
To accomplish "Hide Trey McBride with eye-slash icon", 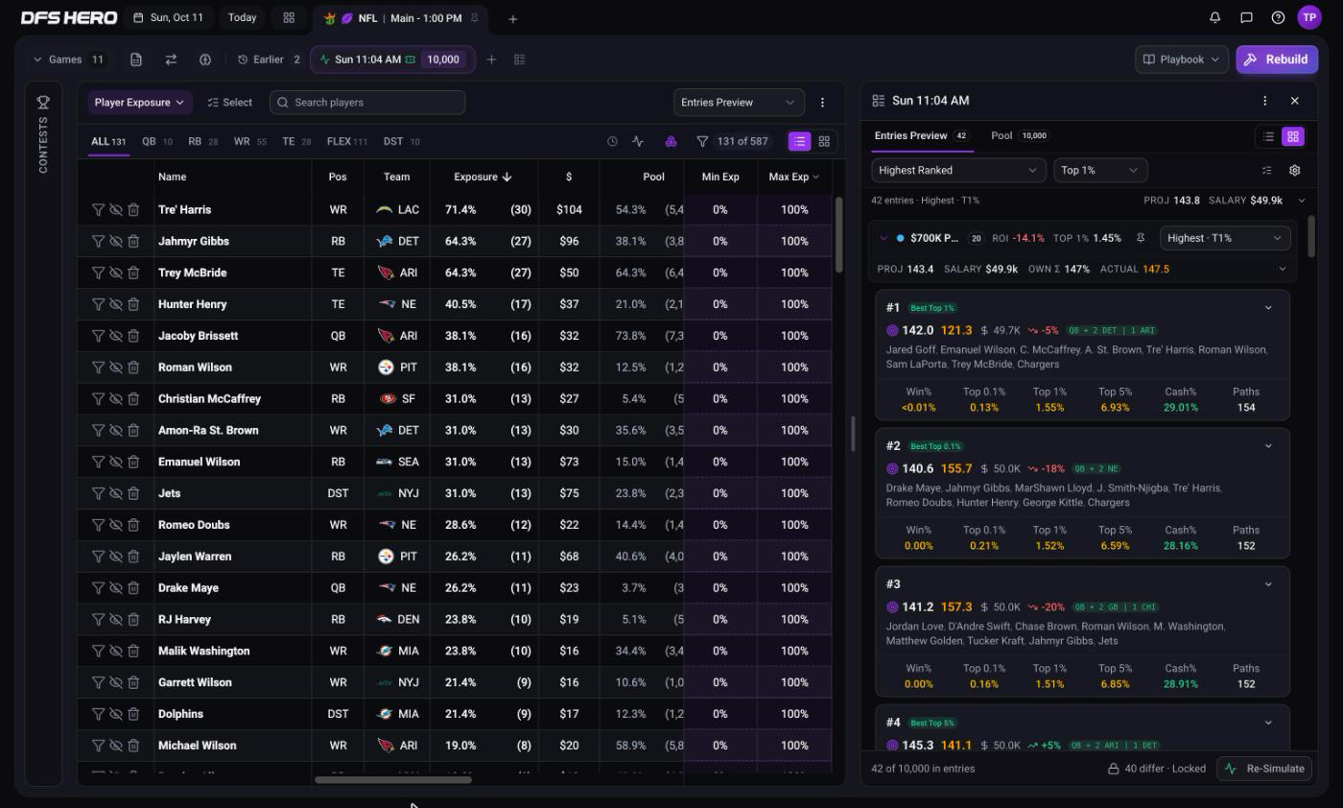I will (115, 273).
